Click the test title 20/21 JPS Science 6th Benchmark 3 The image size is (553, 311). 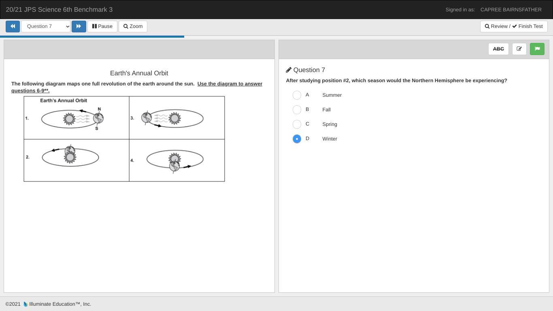[59, 10]
